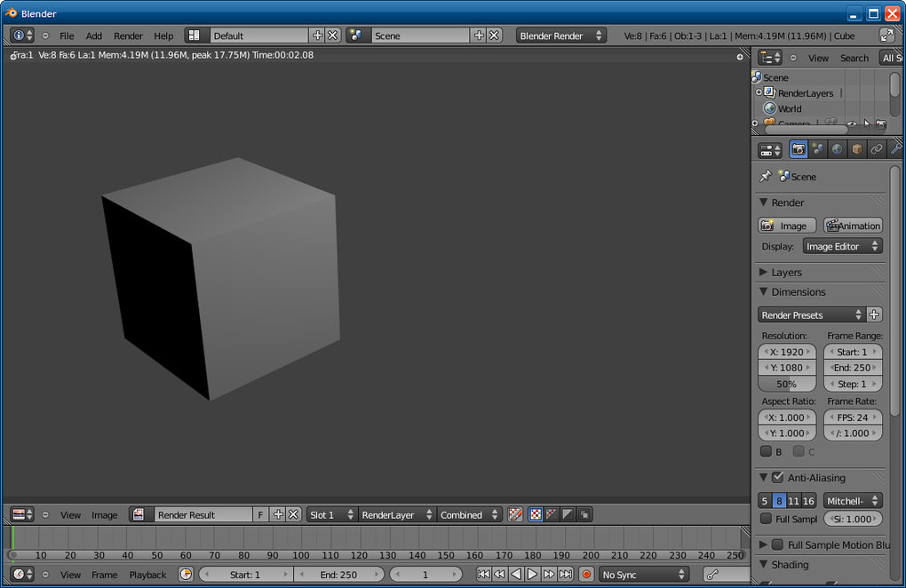
Task: Click the Animation render button
Action: [x=853, y=226]
